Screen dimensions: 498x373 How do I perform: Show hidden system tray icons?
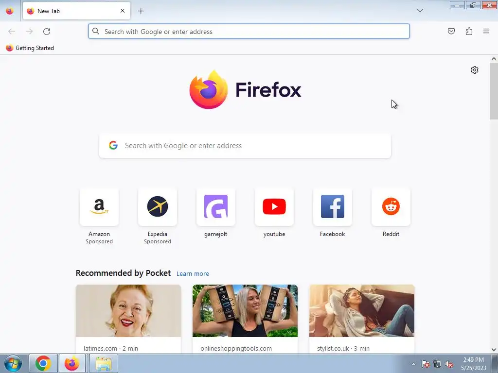(x=413, y=364)
